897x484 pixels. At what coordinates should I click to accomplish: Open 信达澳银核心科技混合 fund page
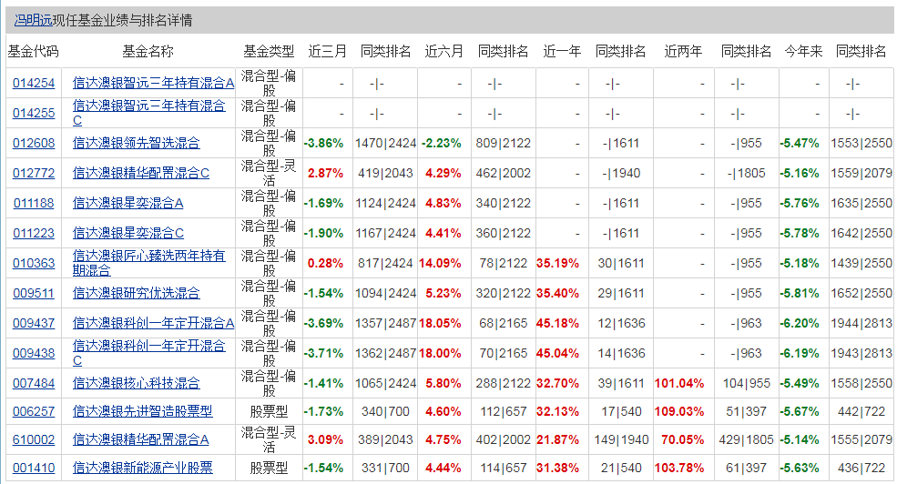[x=136, y=384]
